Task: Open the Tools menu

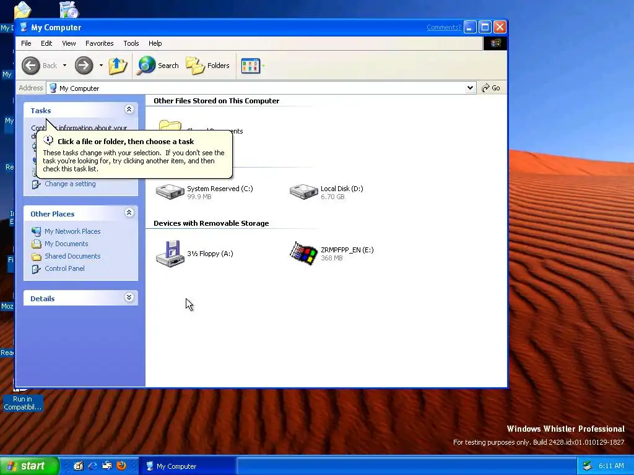Action: 131,43
